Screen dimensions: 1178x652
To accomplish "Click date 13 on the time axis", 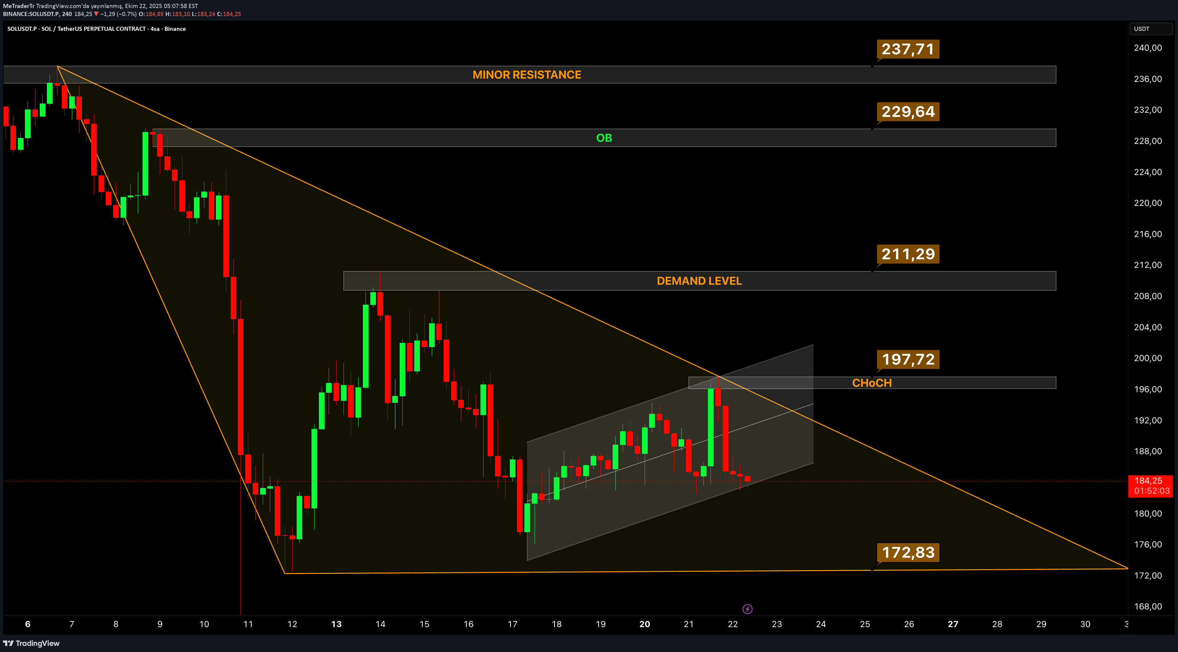I will pyautogui.click(x=336, y=624).
